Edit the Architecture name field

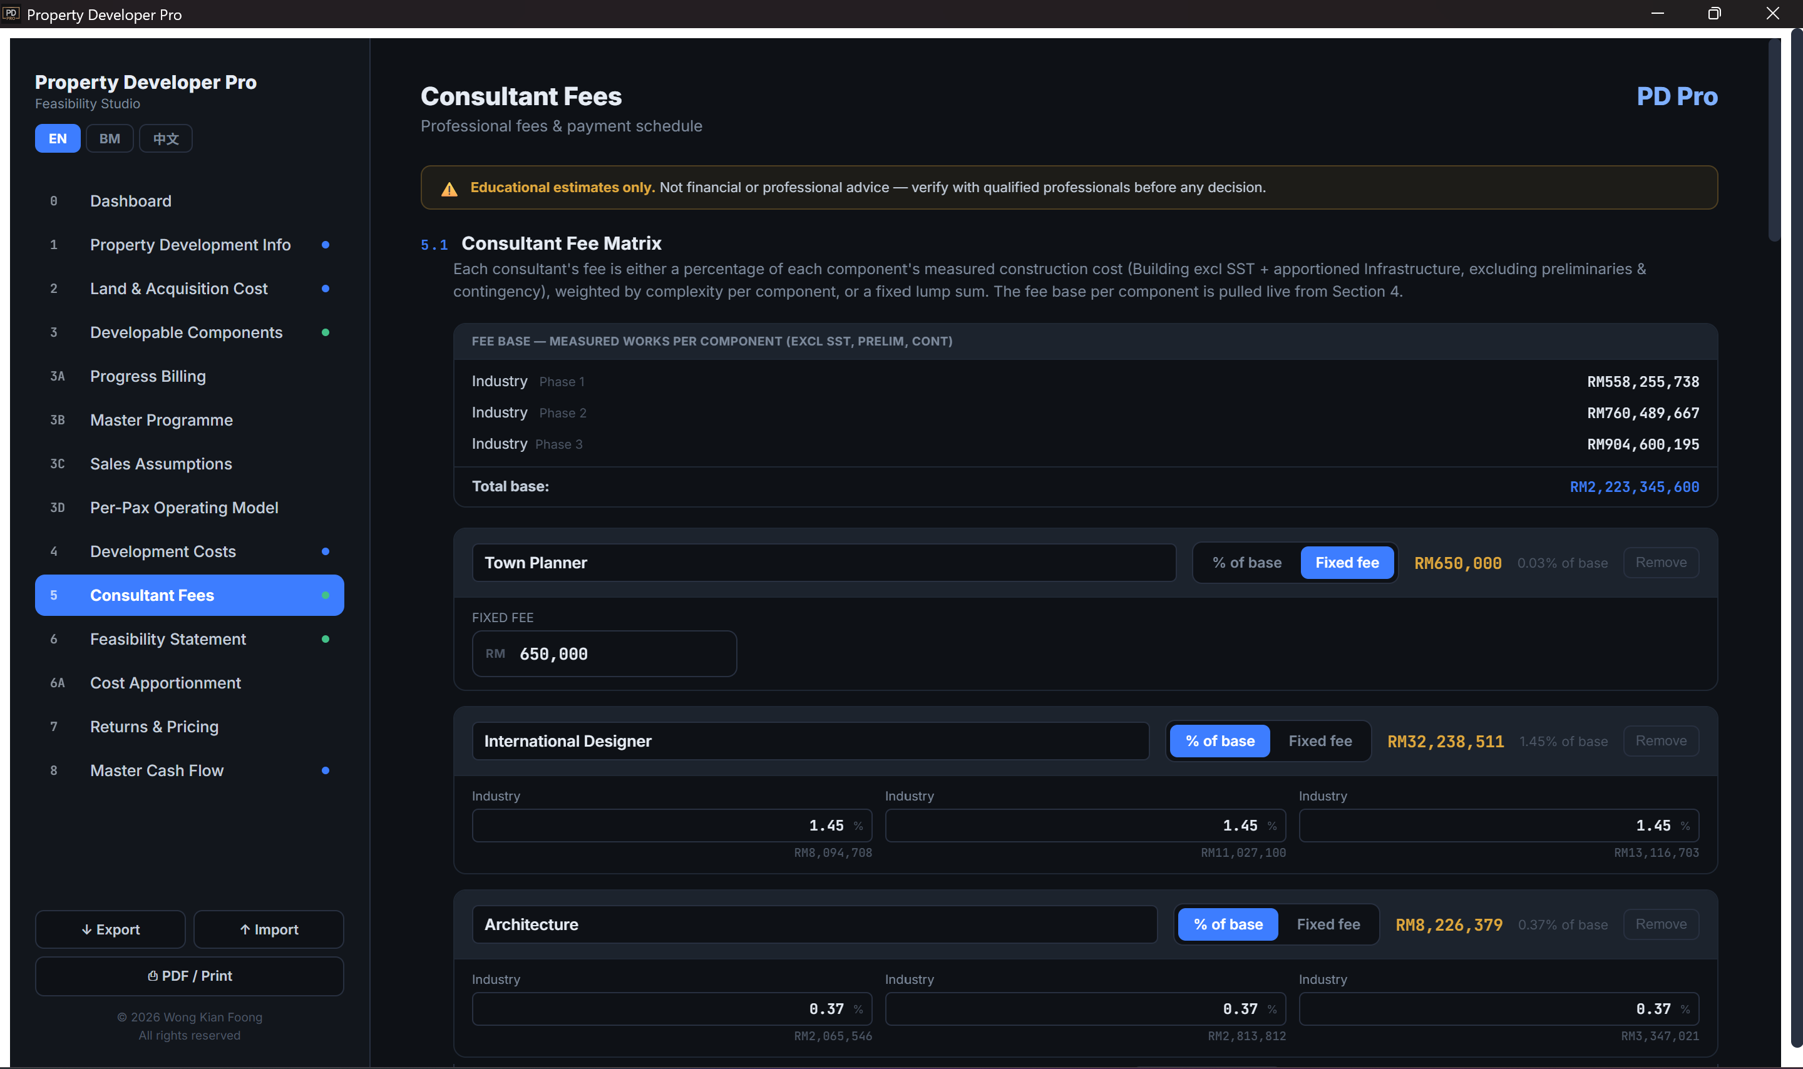pos(814,925)
